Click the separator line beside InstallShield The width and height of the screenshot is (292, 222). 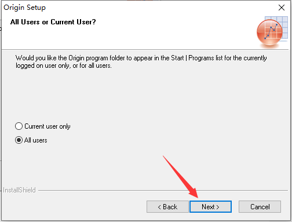[x=163, y=190]
